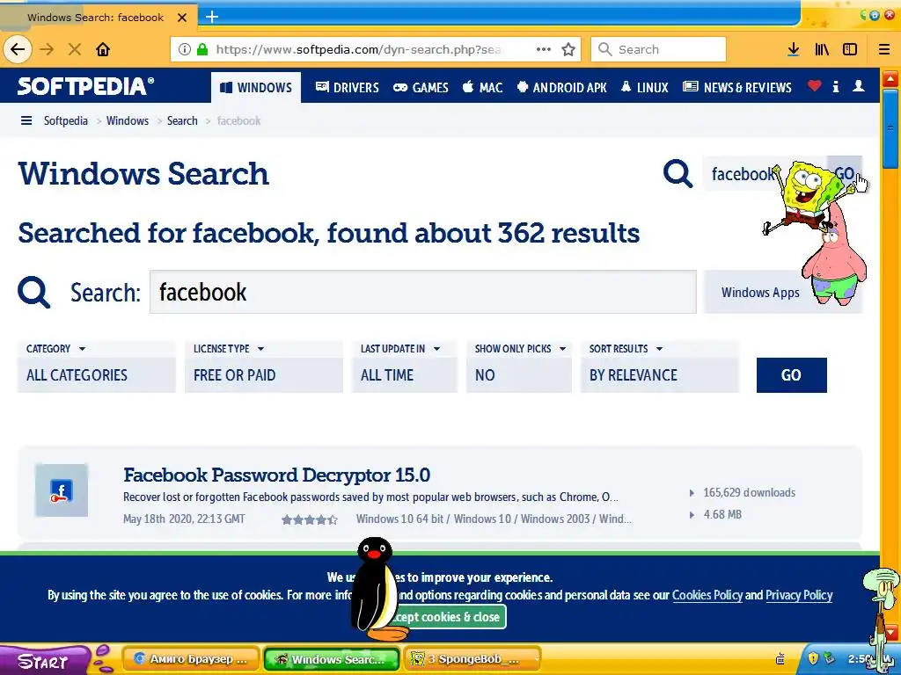Image resolution: width=901 pixels, height=675 pixels.
Task: Expand the LAST UPDATE IN filter dropdown
Action: coord(400,348)
